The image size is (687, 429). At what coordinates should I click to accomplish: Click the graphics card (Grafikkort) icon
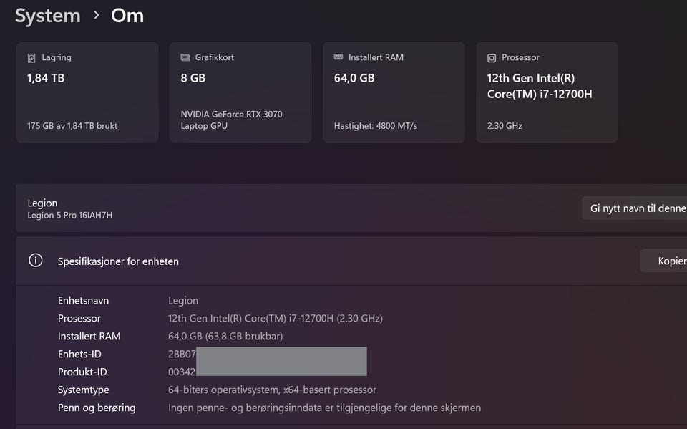[185, 58]
